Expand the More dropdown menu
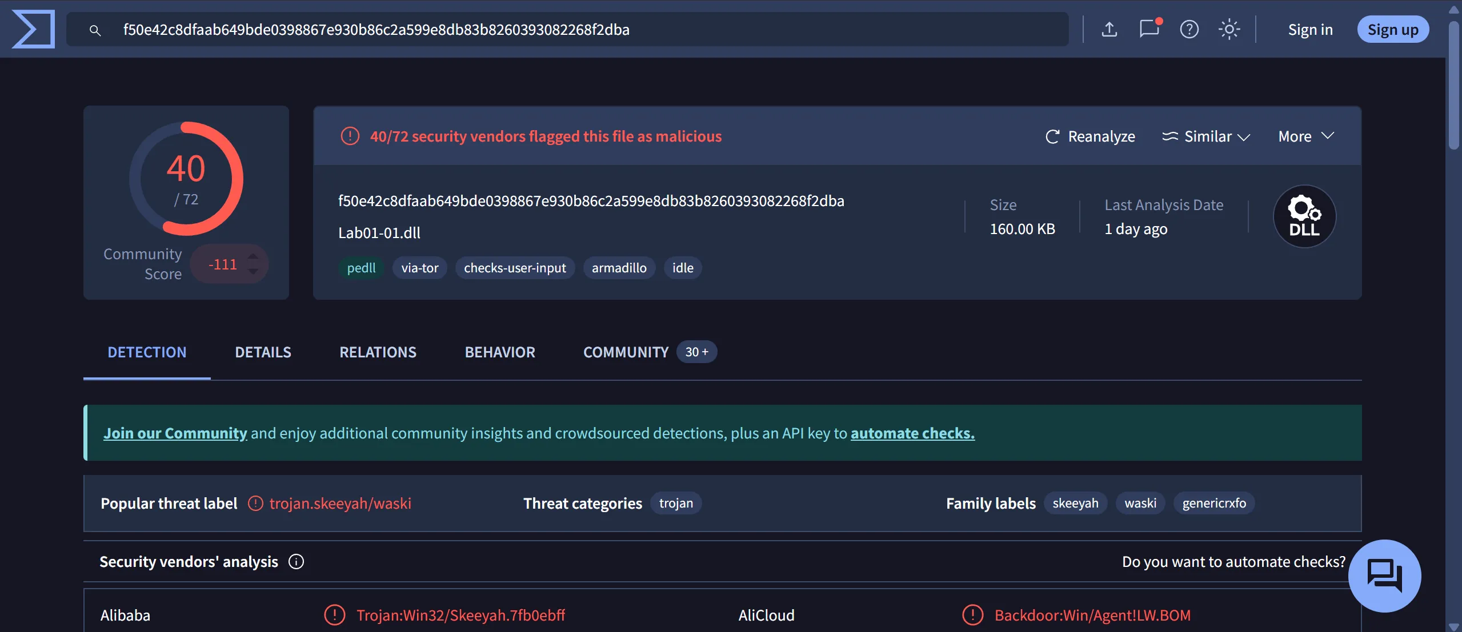Viewport: 1462px width, 632px height. tap(1305, 136)
